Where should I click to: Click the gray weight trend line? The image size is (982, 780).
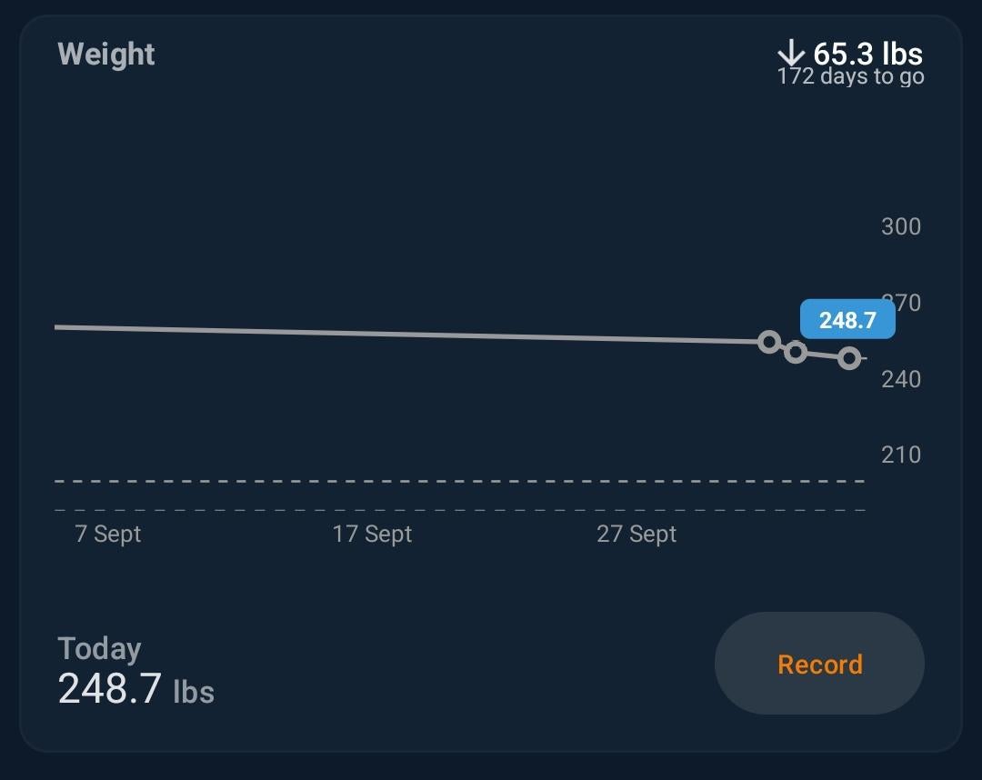click(409, 334)
